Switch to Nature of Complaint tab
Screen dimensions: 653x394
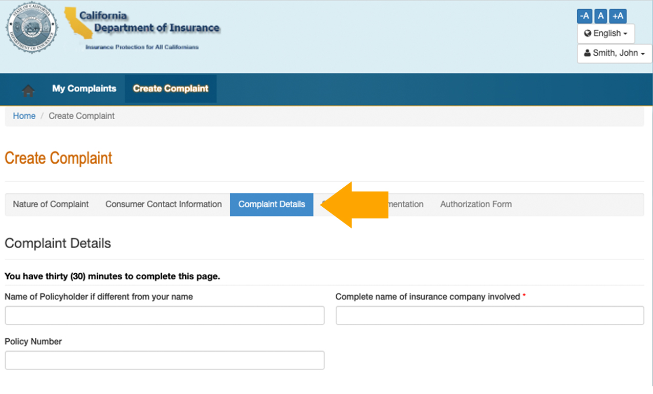[51, 204]
